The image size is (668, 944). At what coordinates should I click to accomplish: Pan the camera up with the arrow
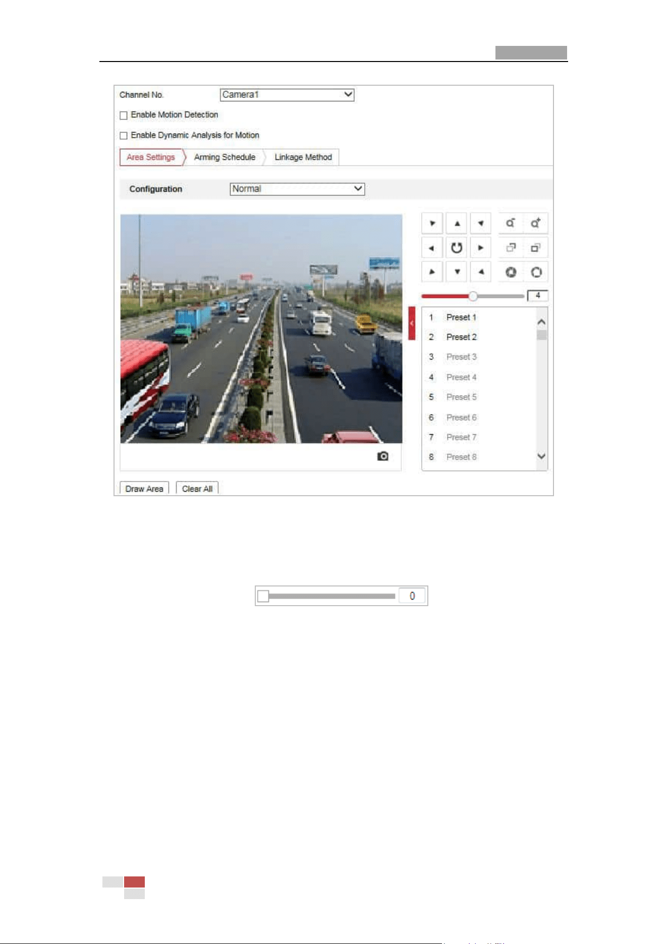(457, 223)
